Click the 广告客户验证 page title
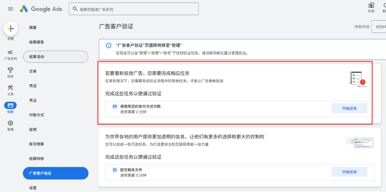This screenshot has height=192, width=386. tap(116, 26)
